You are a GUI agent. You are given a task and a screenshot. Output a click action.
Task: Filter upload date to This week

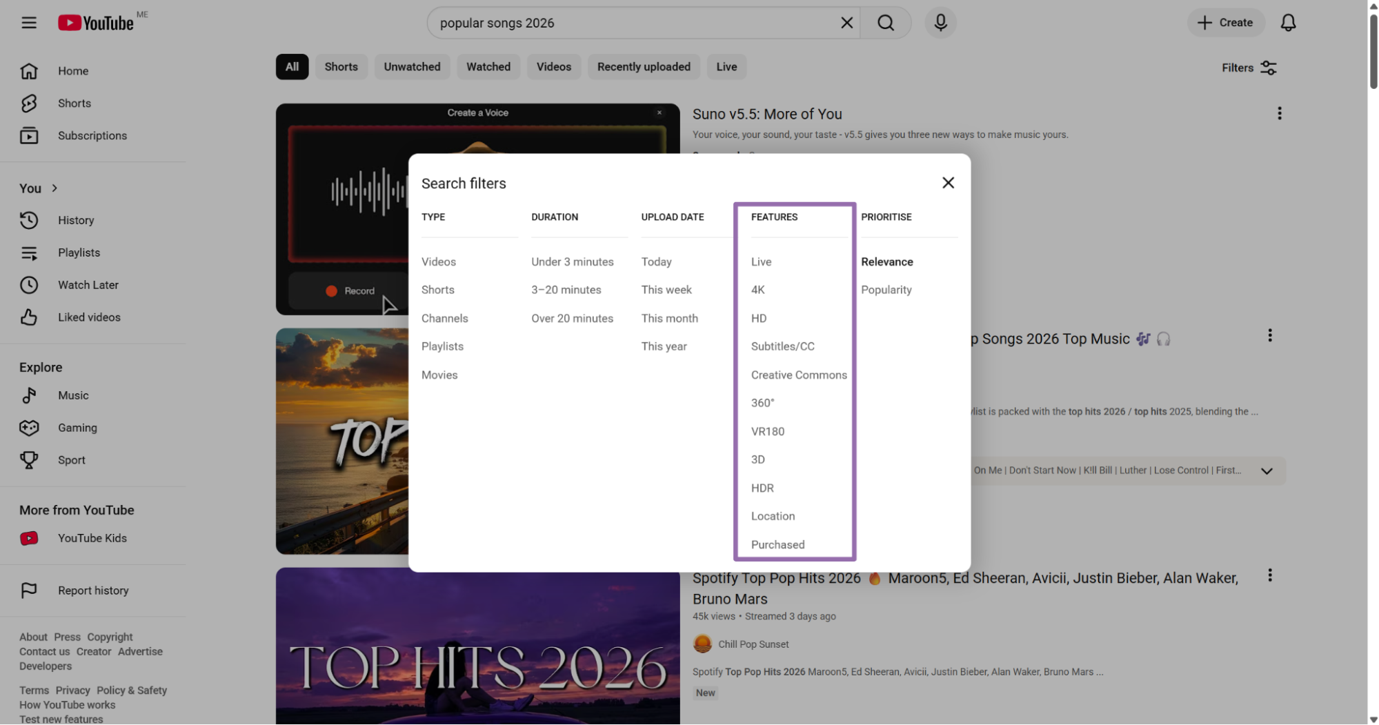click(x=666, y=290)
